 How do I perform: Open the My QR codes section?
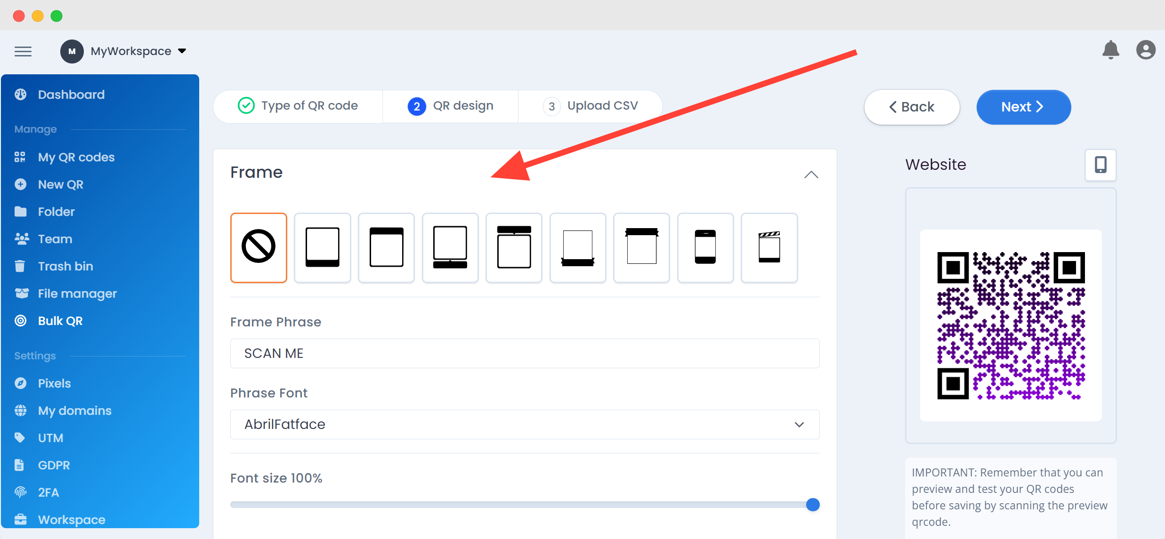76,157
